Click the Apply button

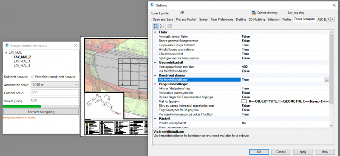click(303, 152)
